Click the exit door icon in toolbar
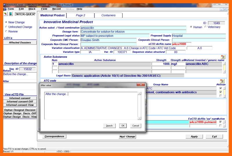The height and width of the screenshot is (156, 232). [11, 14]
